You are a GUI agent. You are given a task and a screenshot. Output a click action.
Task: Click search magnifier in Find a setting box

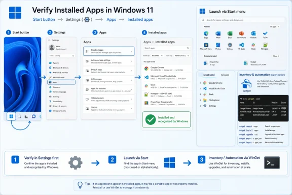click(x=73, y=56)
